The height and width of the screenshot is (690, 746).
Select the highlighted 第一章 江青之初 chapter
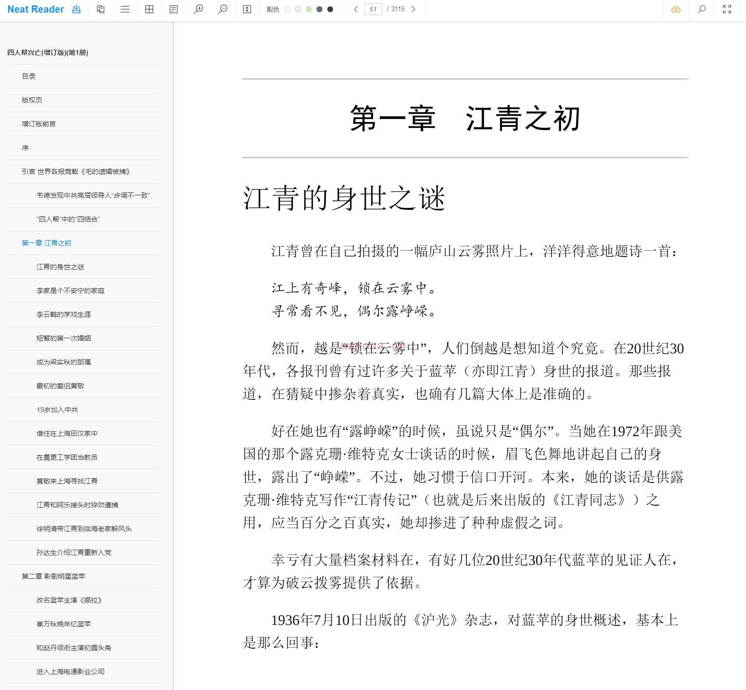(x=46, y=243)
